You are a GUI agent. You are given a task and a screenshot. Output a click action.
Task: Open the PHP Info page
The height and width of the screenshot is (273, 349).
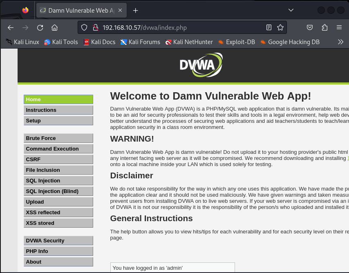pos(58,251)
